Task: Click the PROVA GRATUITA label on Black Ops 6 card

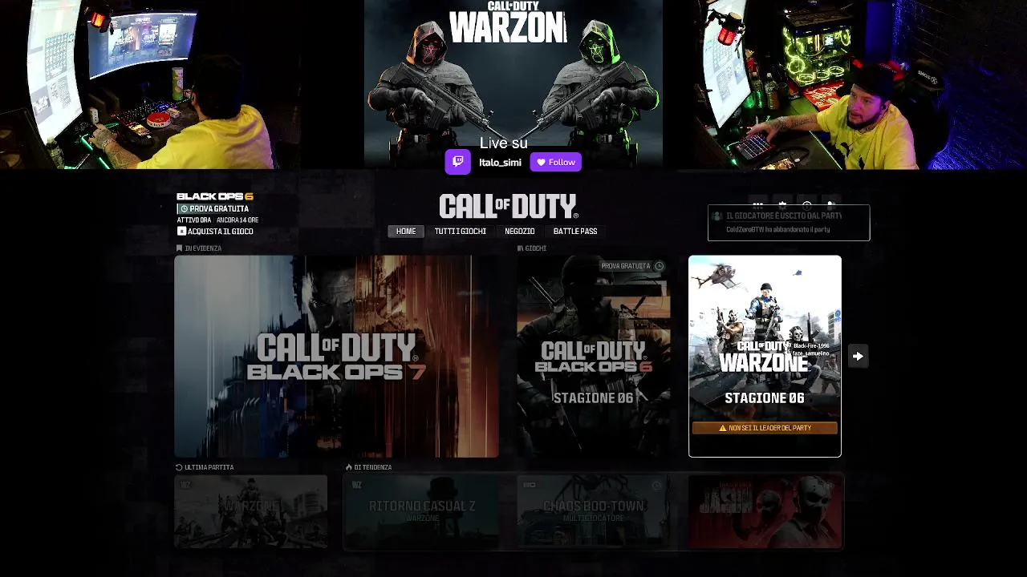Action: coord(626,266)
